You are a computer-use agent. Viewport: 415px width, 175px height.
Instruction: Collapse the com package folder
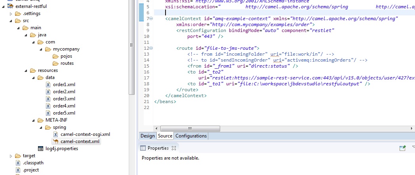pyautogui.click(x=34, y=42)
